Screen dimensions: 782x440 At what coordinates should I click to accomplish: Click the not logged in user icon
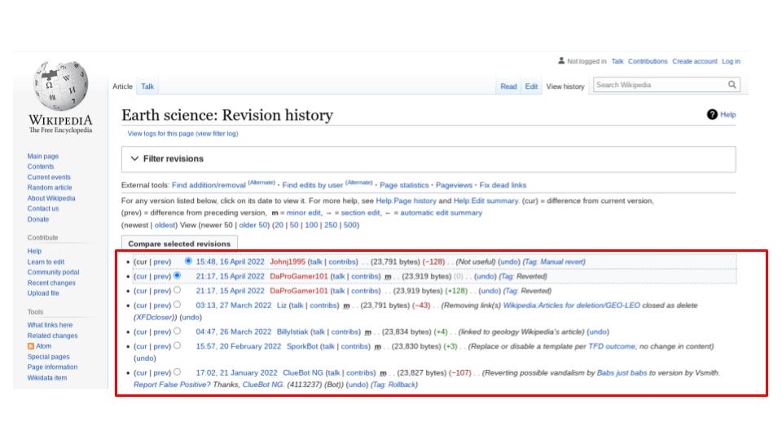pyautogui.click(x=561, y=61)
